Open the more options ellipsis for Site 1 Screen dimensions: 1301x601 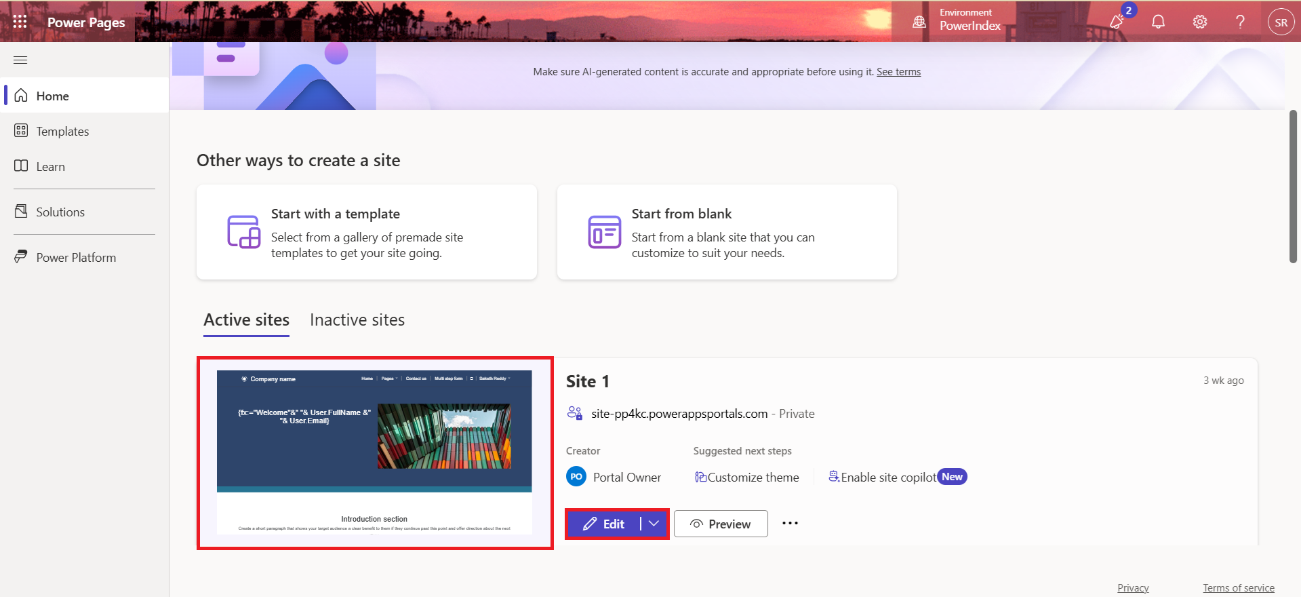click(x=790, y=524)
